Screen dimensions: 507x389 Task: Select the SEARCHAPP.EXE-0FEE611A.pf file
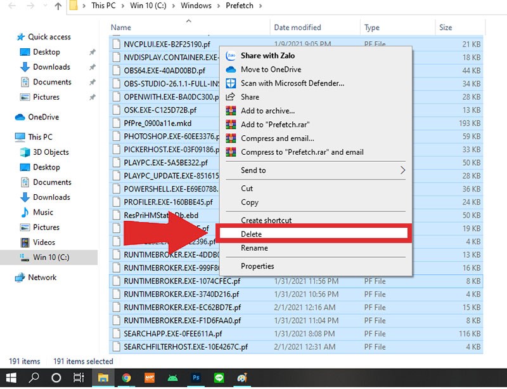point(173,334)
